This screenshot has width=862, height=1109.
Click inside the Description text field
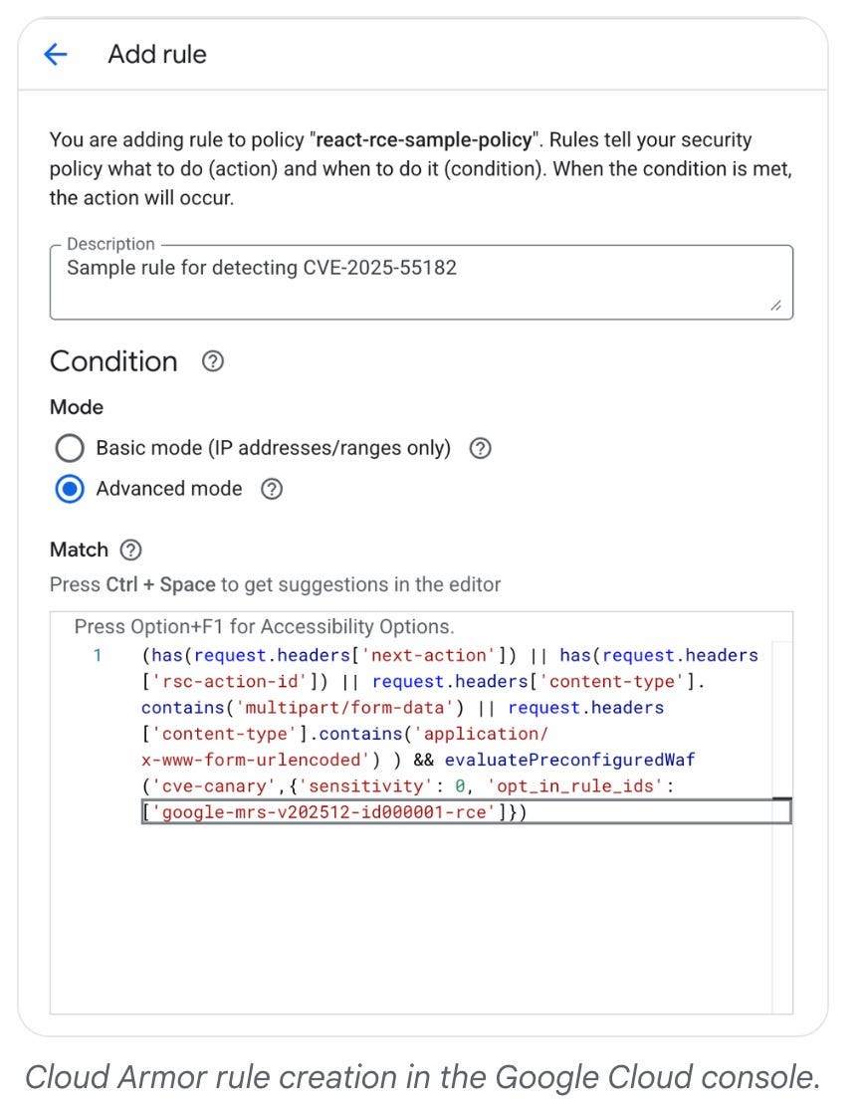tap(421, 283)
